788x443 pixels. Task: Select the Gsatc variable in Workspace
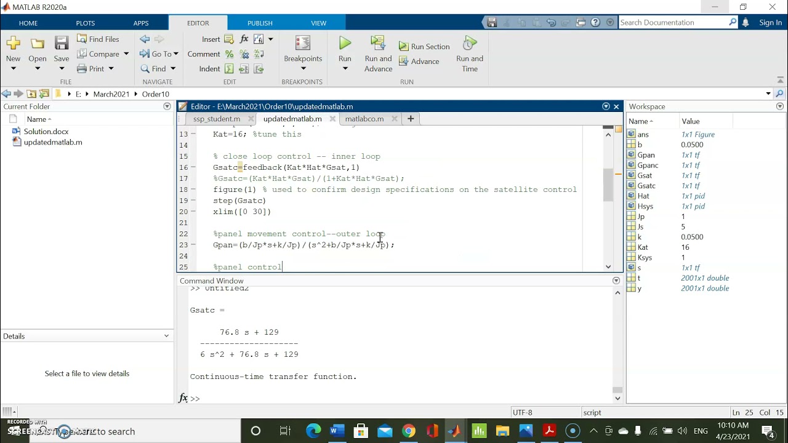[x=646, y=186]
